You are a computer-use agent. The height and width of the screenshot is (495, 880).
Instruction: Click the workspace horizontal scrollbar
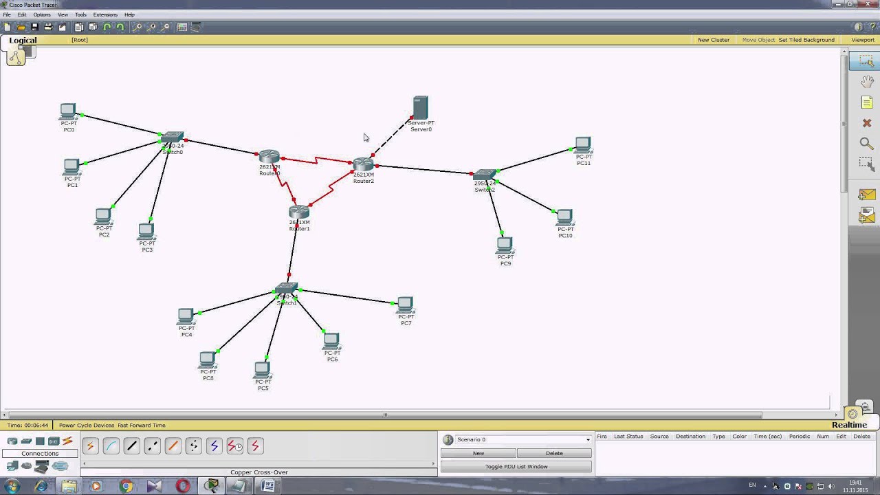(x=385, y=415)
